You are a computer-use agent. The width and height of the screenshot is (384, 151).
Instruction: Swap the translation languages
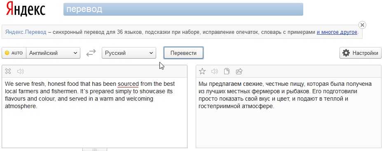coord(91,53)
